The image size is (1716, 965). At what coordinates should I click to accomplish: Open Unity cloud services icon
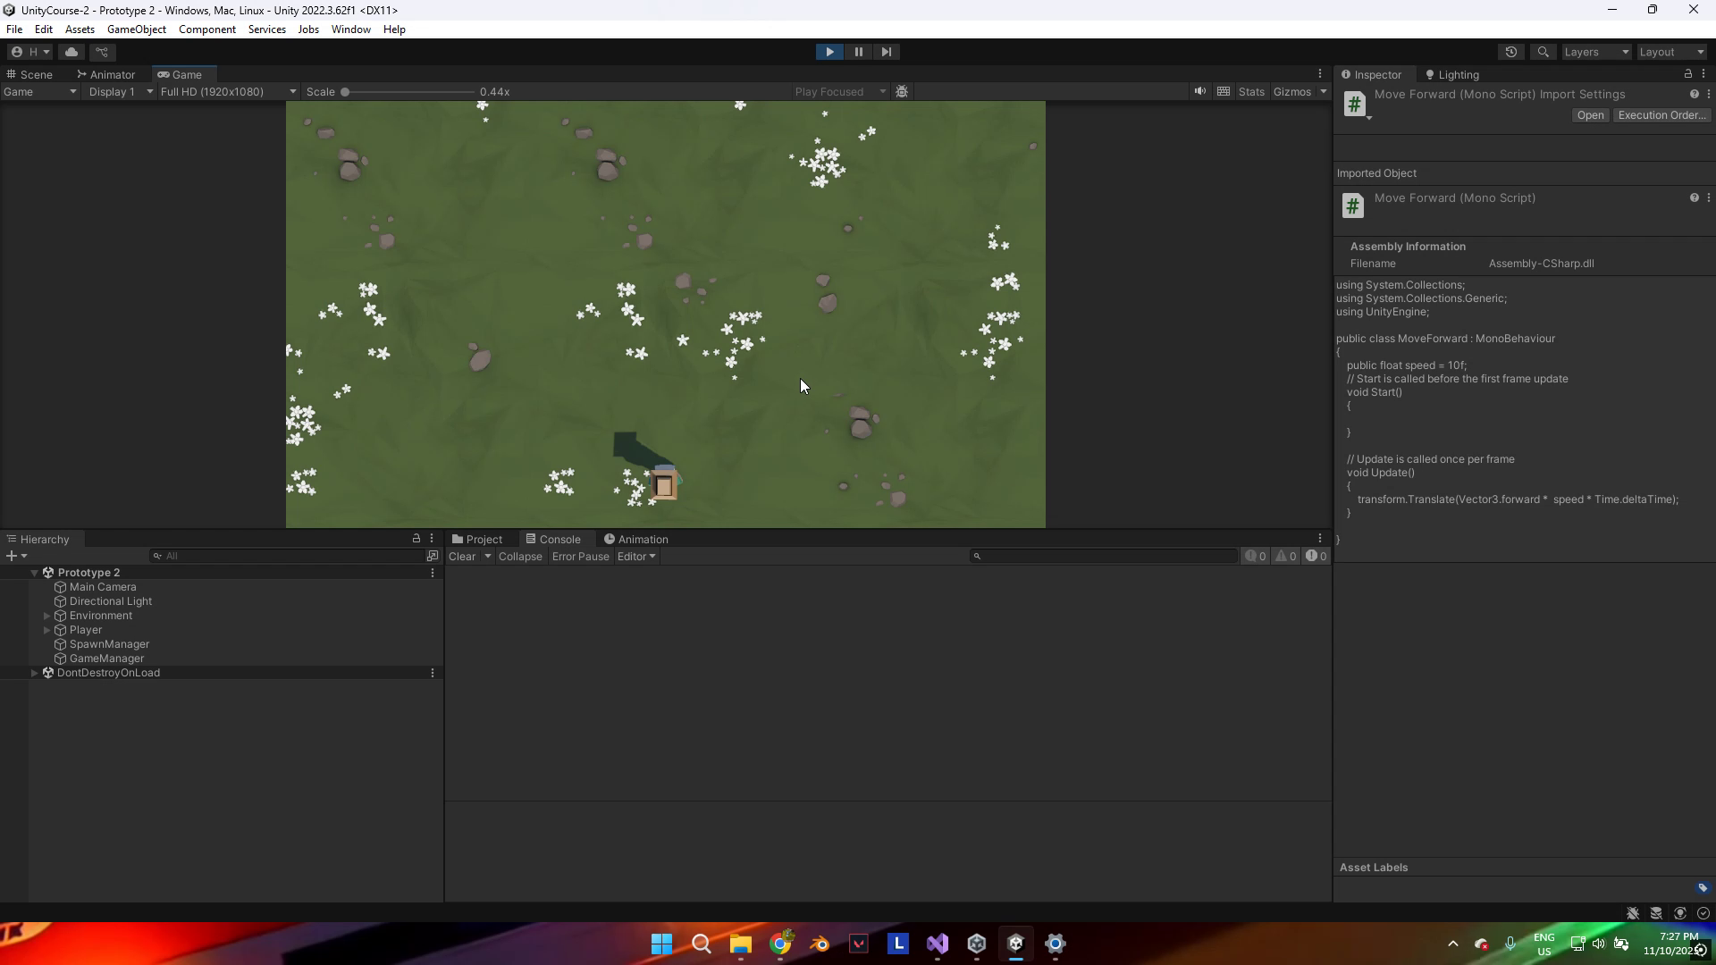pos(71,52)
